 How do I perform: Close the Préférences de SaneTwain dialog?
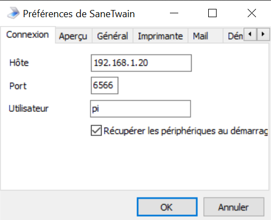(252, 13)
